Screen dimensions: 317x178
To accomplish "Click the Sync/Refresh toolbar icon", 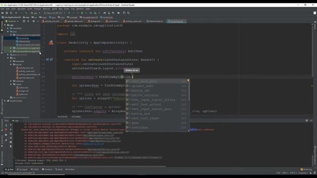I will 11,13.
